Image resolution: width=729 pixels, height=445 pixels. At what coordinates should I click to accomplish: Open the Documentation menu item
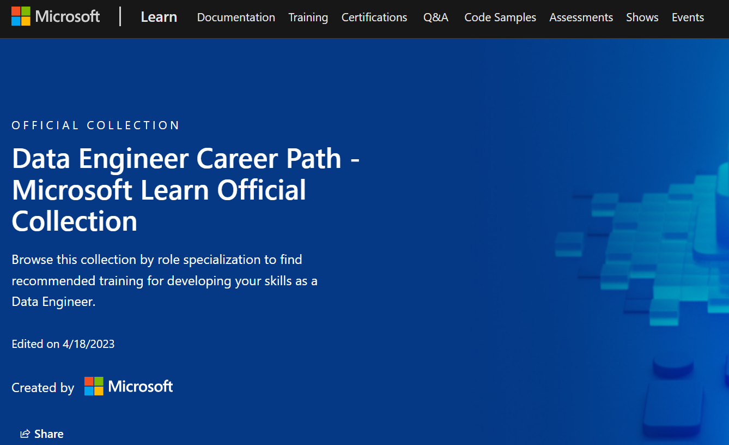pos(236,17)
